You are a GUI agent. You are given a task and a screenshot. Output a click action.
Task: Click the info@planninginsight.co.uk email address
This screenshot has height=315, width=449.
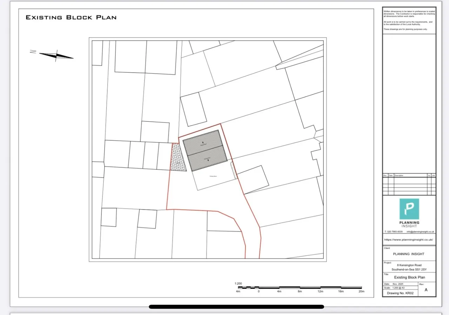click(420, 232)
